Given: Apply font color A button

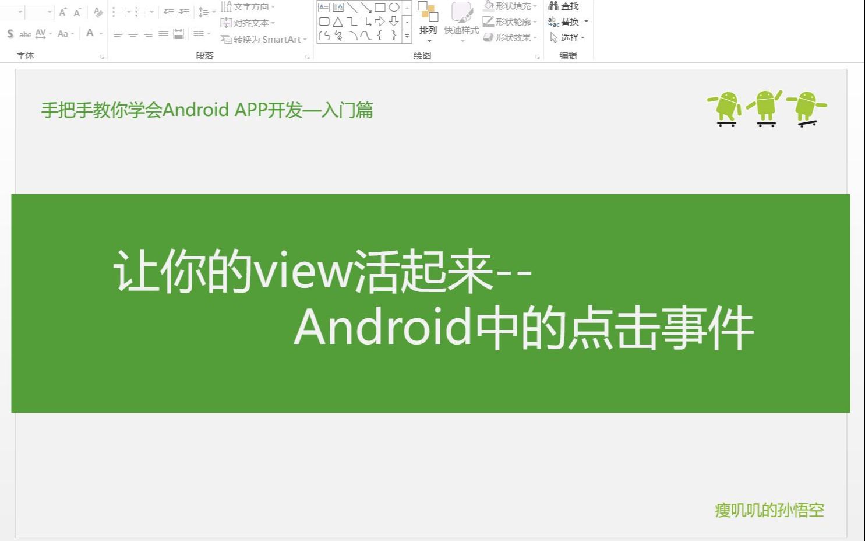Looking at the screenshot, I should [x=90, y=33].
